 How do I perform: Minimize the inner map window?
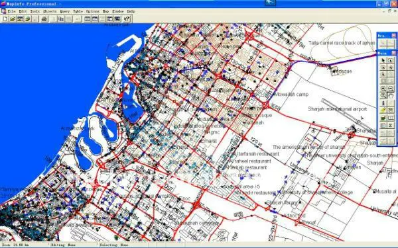coord(384,11)
